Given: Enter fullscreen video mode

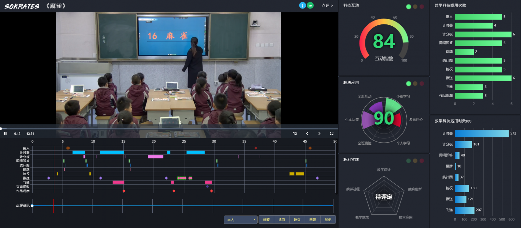Looking at the screenshot, I should pyautogui.click(x=331, y=133).
